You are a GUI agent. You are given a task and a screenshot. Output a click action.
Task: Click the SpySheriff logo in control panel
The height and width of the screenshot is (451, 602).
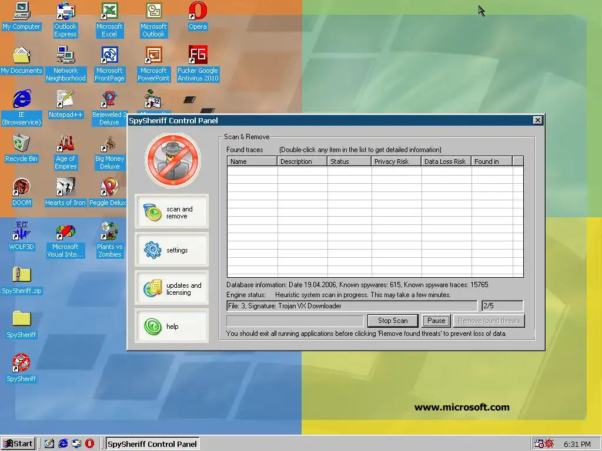coord(172,161)
